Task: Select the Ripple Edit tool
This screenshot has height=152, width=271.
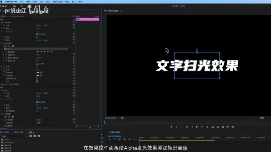Action: (x=102, y=142)
